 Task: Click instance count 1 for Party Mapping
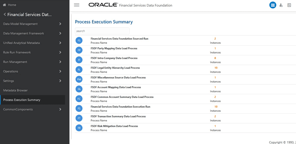tap(215, 49)
